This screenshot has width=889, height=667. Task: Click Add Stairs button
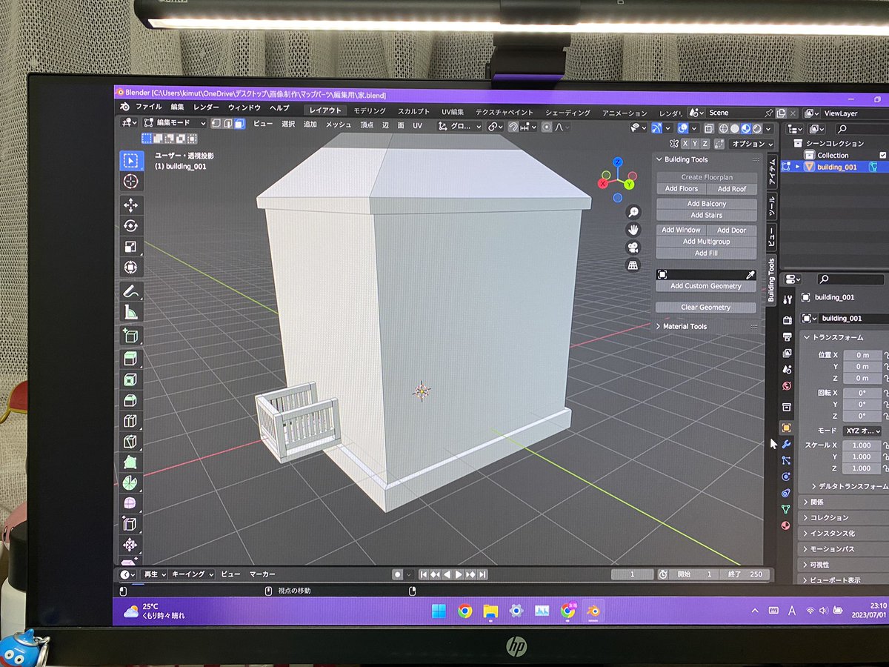point(707,216)
